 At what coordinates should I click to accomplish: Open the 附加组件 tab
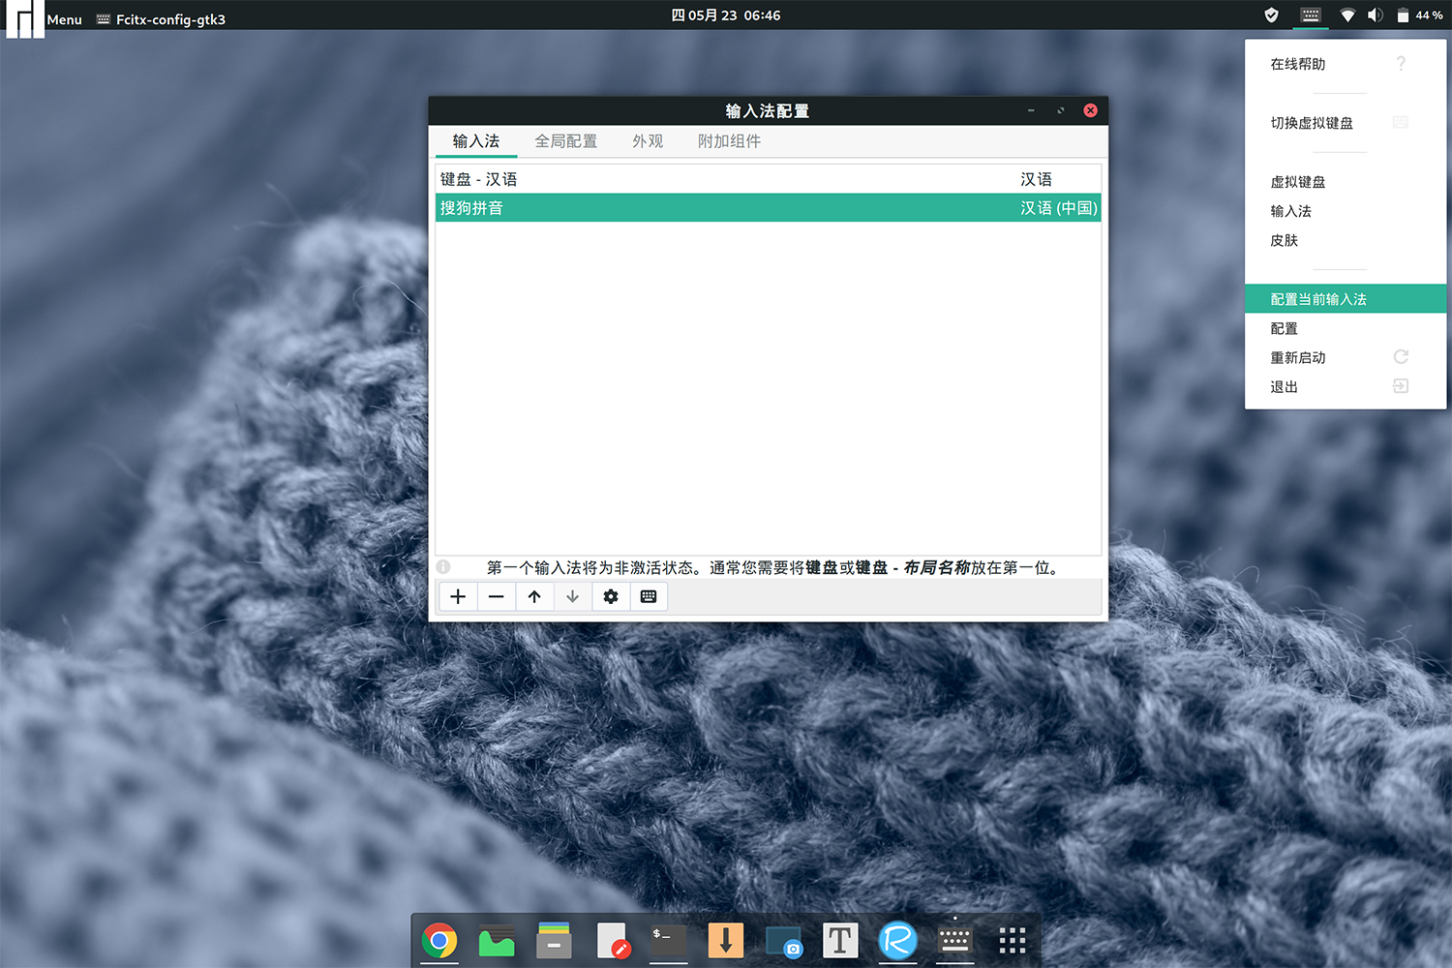point(729,141)
